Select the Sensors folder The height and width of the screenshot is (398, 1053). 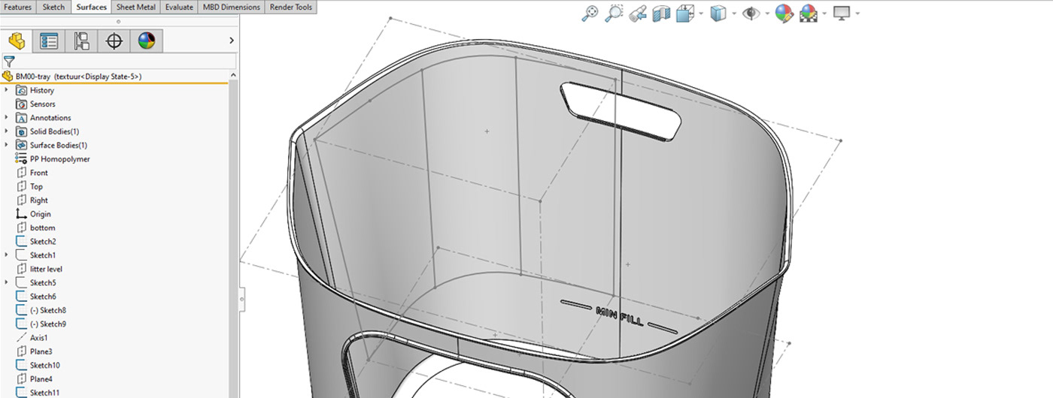coord(35,104)
